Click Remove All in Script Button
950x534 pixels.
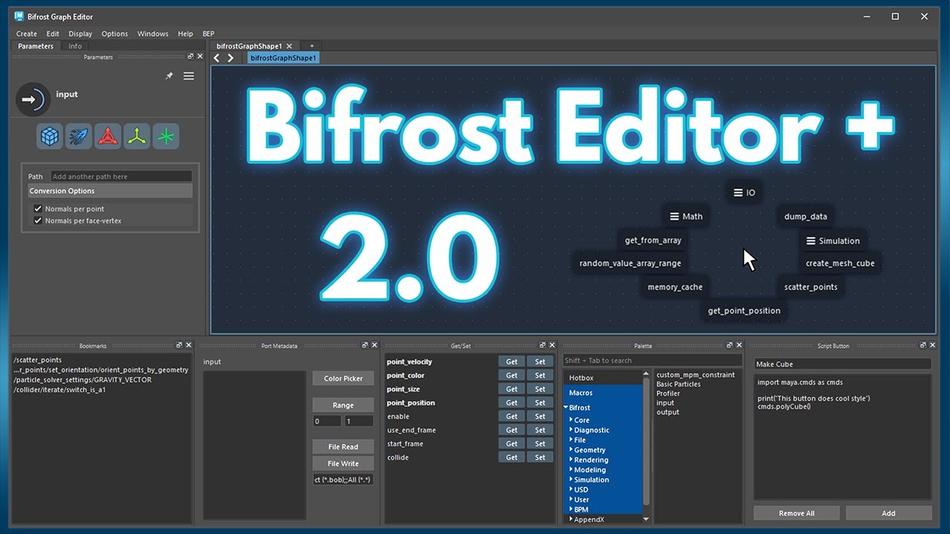(796, 513)
